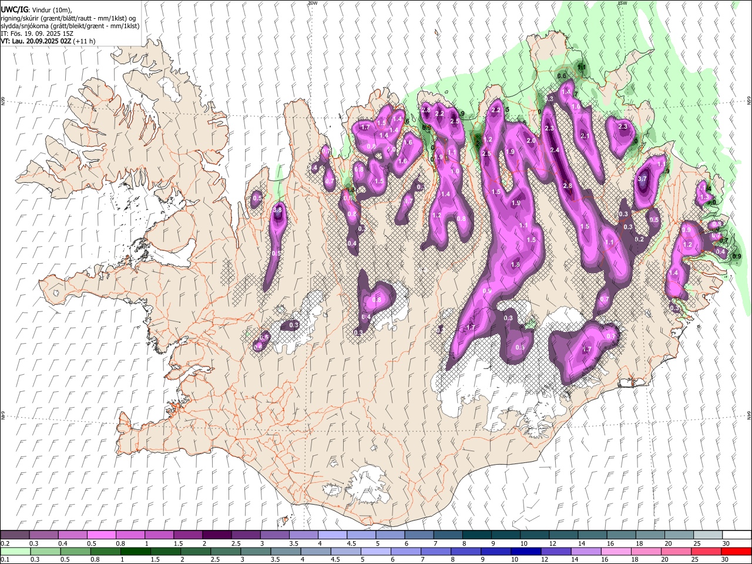Pick the upper legend swatch between 8 and 9
The height and width of the screenshot is (564, 752).
(x=476, y=535)
